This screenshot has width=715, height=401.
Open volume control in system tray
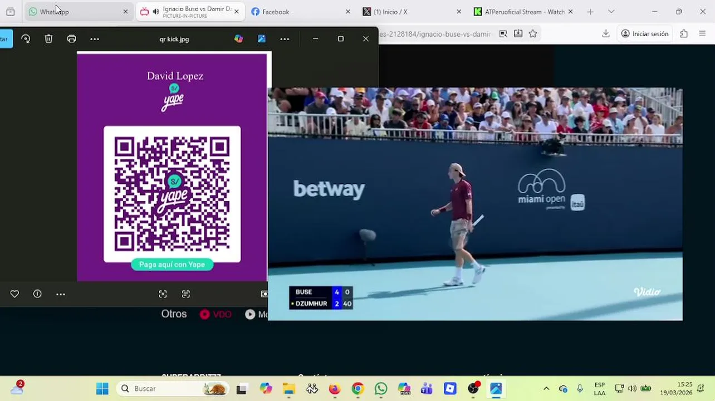click(x=632, y=389)
